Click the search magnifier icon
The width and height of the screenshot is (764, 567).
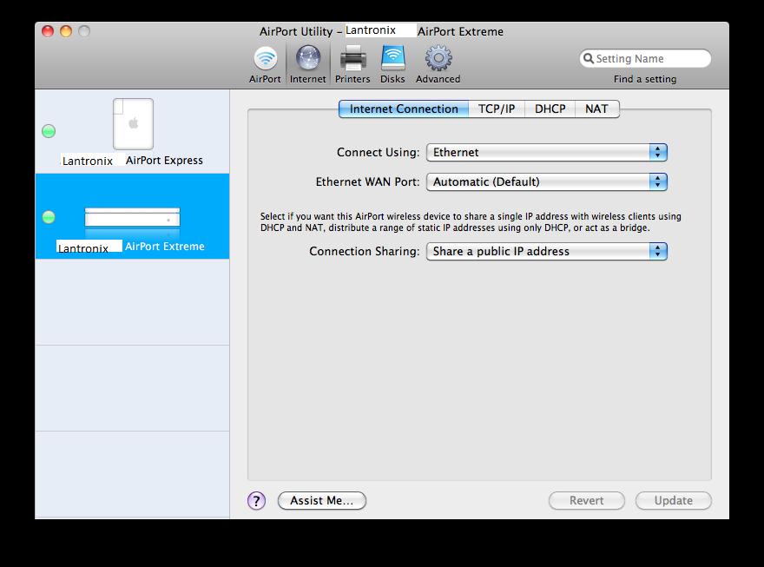pyautogui.click(x=589, y=59)
